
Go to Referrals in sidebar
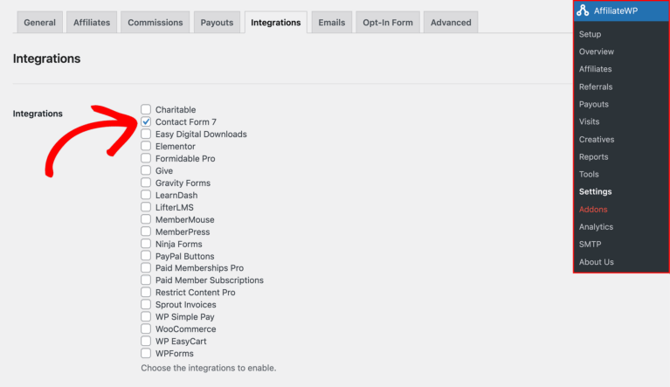[596, 86]
